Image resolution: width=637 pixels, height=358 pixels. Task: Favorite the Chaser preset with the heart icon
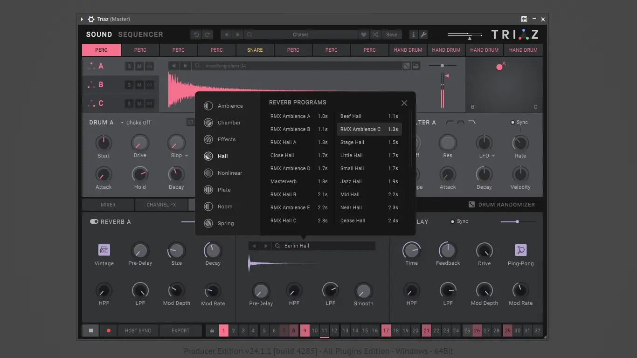(364, 34)
